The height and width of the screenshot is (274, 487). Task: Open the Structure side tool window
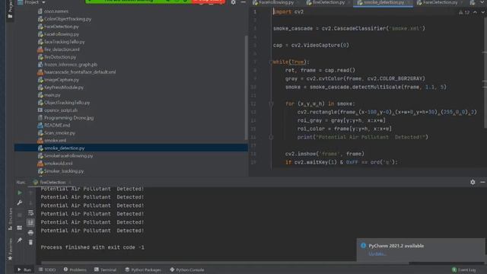10,219
